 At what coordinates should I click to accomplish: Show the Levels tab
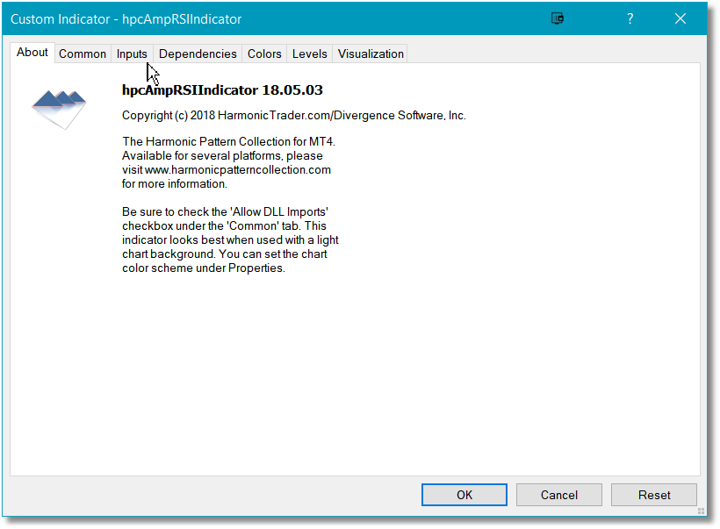309,54
